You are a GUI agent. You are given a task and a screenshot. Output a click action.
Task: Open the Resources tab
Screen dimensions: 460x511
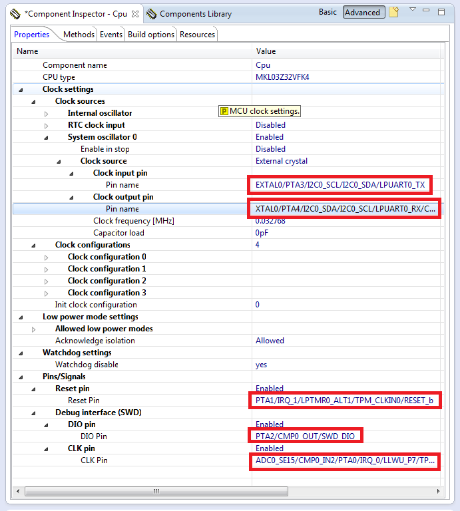[x=197, y=35]
